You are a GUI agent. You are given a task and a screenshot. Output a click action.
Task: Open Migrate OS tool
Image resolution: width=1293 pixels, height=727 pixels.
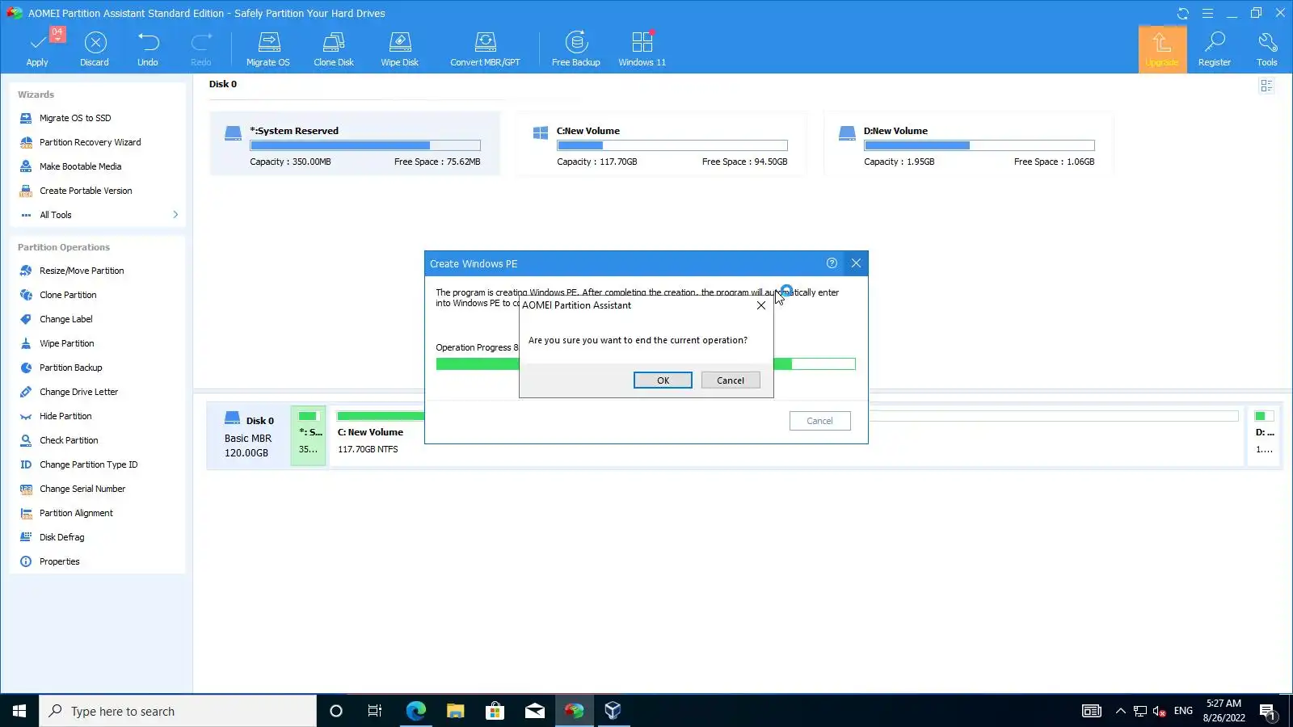pyautogui.click(x=268, y=49)
